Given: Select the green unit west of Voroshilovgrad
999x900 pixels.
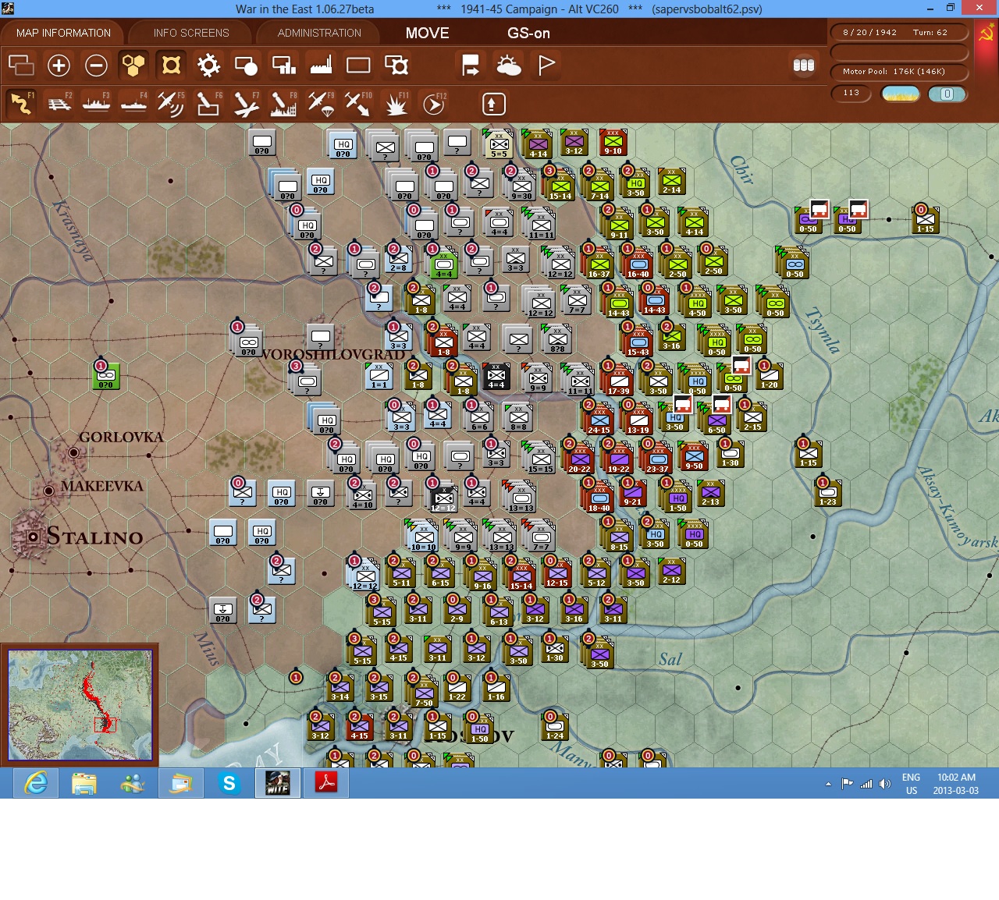Looking at the screenshot, I should 105,375.
